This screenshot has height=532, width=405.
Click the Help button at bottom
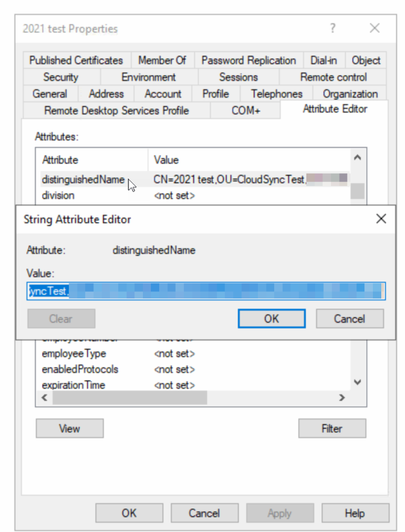coord(355,513)
